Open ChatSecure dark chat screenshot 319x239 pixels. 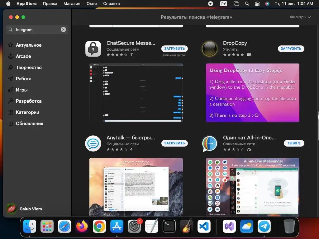pyautogui.click(x=136, y=93)
